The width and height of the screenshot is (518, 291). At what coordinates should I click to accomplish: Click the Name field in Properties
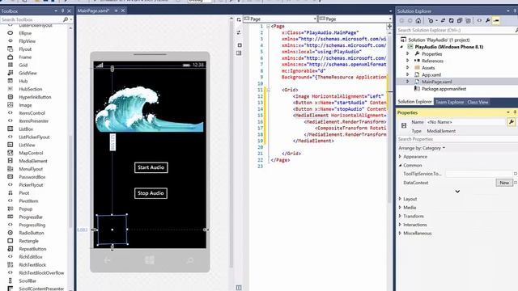click(465, 122)
